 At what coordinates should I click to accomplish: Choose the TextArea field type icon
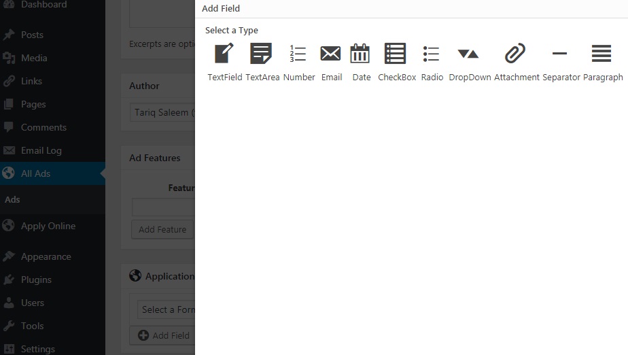pyautogui.click(x=262, y=54)
